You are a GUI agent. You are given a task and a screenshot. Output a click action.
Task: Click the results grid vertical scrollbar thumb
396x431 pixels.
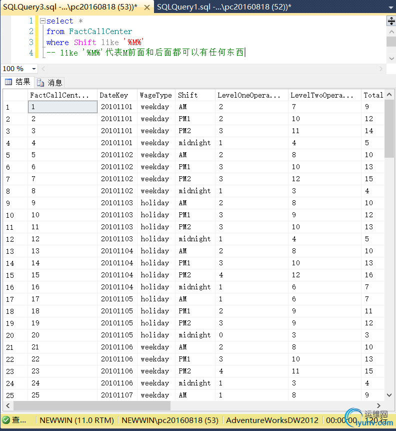(x=389, y=129)
